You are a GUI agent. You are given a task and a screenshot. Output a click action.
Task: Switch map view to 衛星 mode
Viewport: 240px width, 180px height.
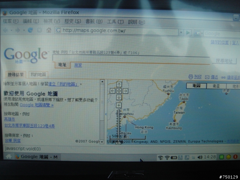pos(216,86)
